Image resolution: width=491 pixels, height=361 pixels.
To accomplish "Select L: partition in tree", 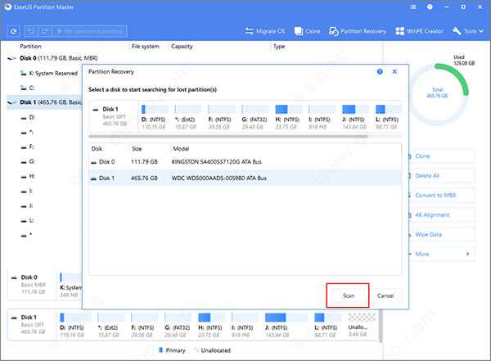I will tap(28, 220).
